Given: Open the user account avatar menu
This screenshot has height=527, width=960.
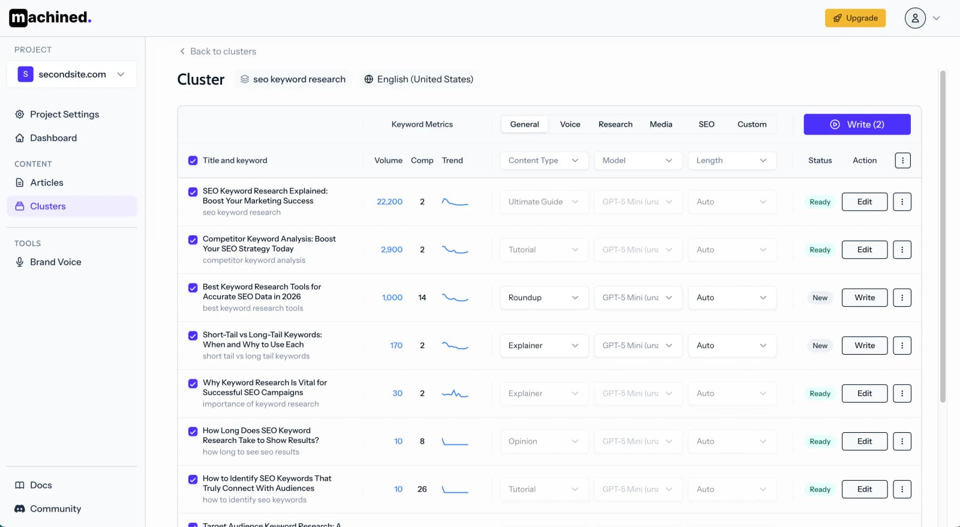Looking at the screenshot, I should pos(915,18).
